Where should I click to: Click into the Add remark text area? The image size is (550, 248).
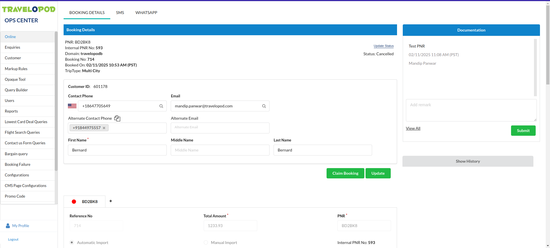point(471,110)
